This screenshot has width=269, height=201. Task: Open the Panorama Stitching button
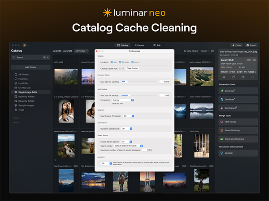238,139
